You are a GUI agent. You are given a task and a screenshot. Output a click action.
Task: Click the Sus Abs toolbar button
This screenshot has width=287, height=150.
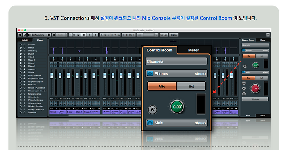tap(164, 35)
